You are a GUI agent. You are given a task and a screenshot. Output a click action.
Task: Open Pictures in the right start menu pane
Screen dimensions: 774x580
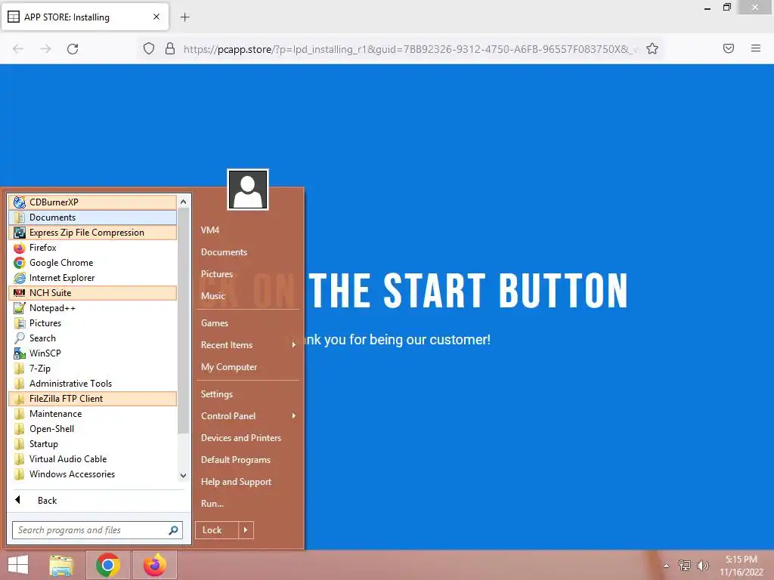coord(248,274)
